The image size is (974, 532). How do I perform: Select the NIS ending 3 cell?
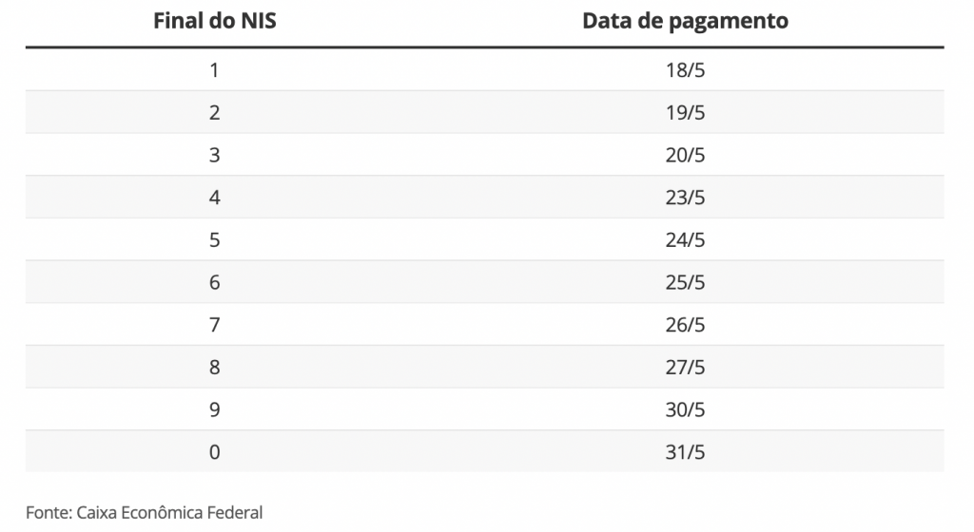(214, 155)
